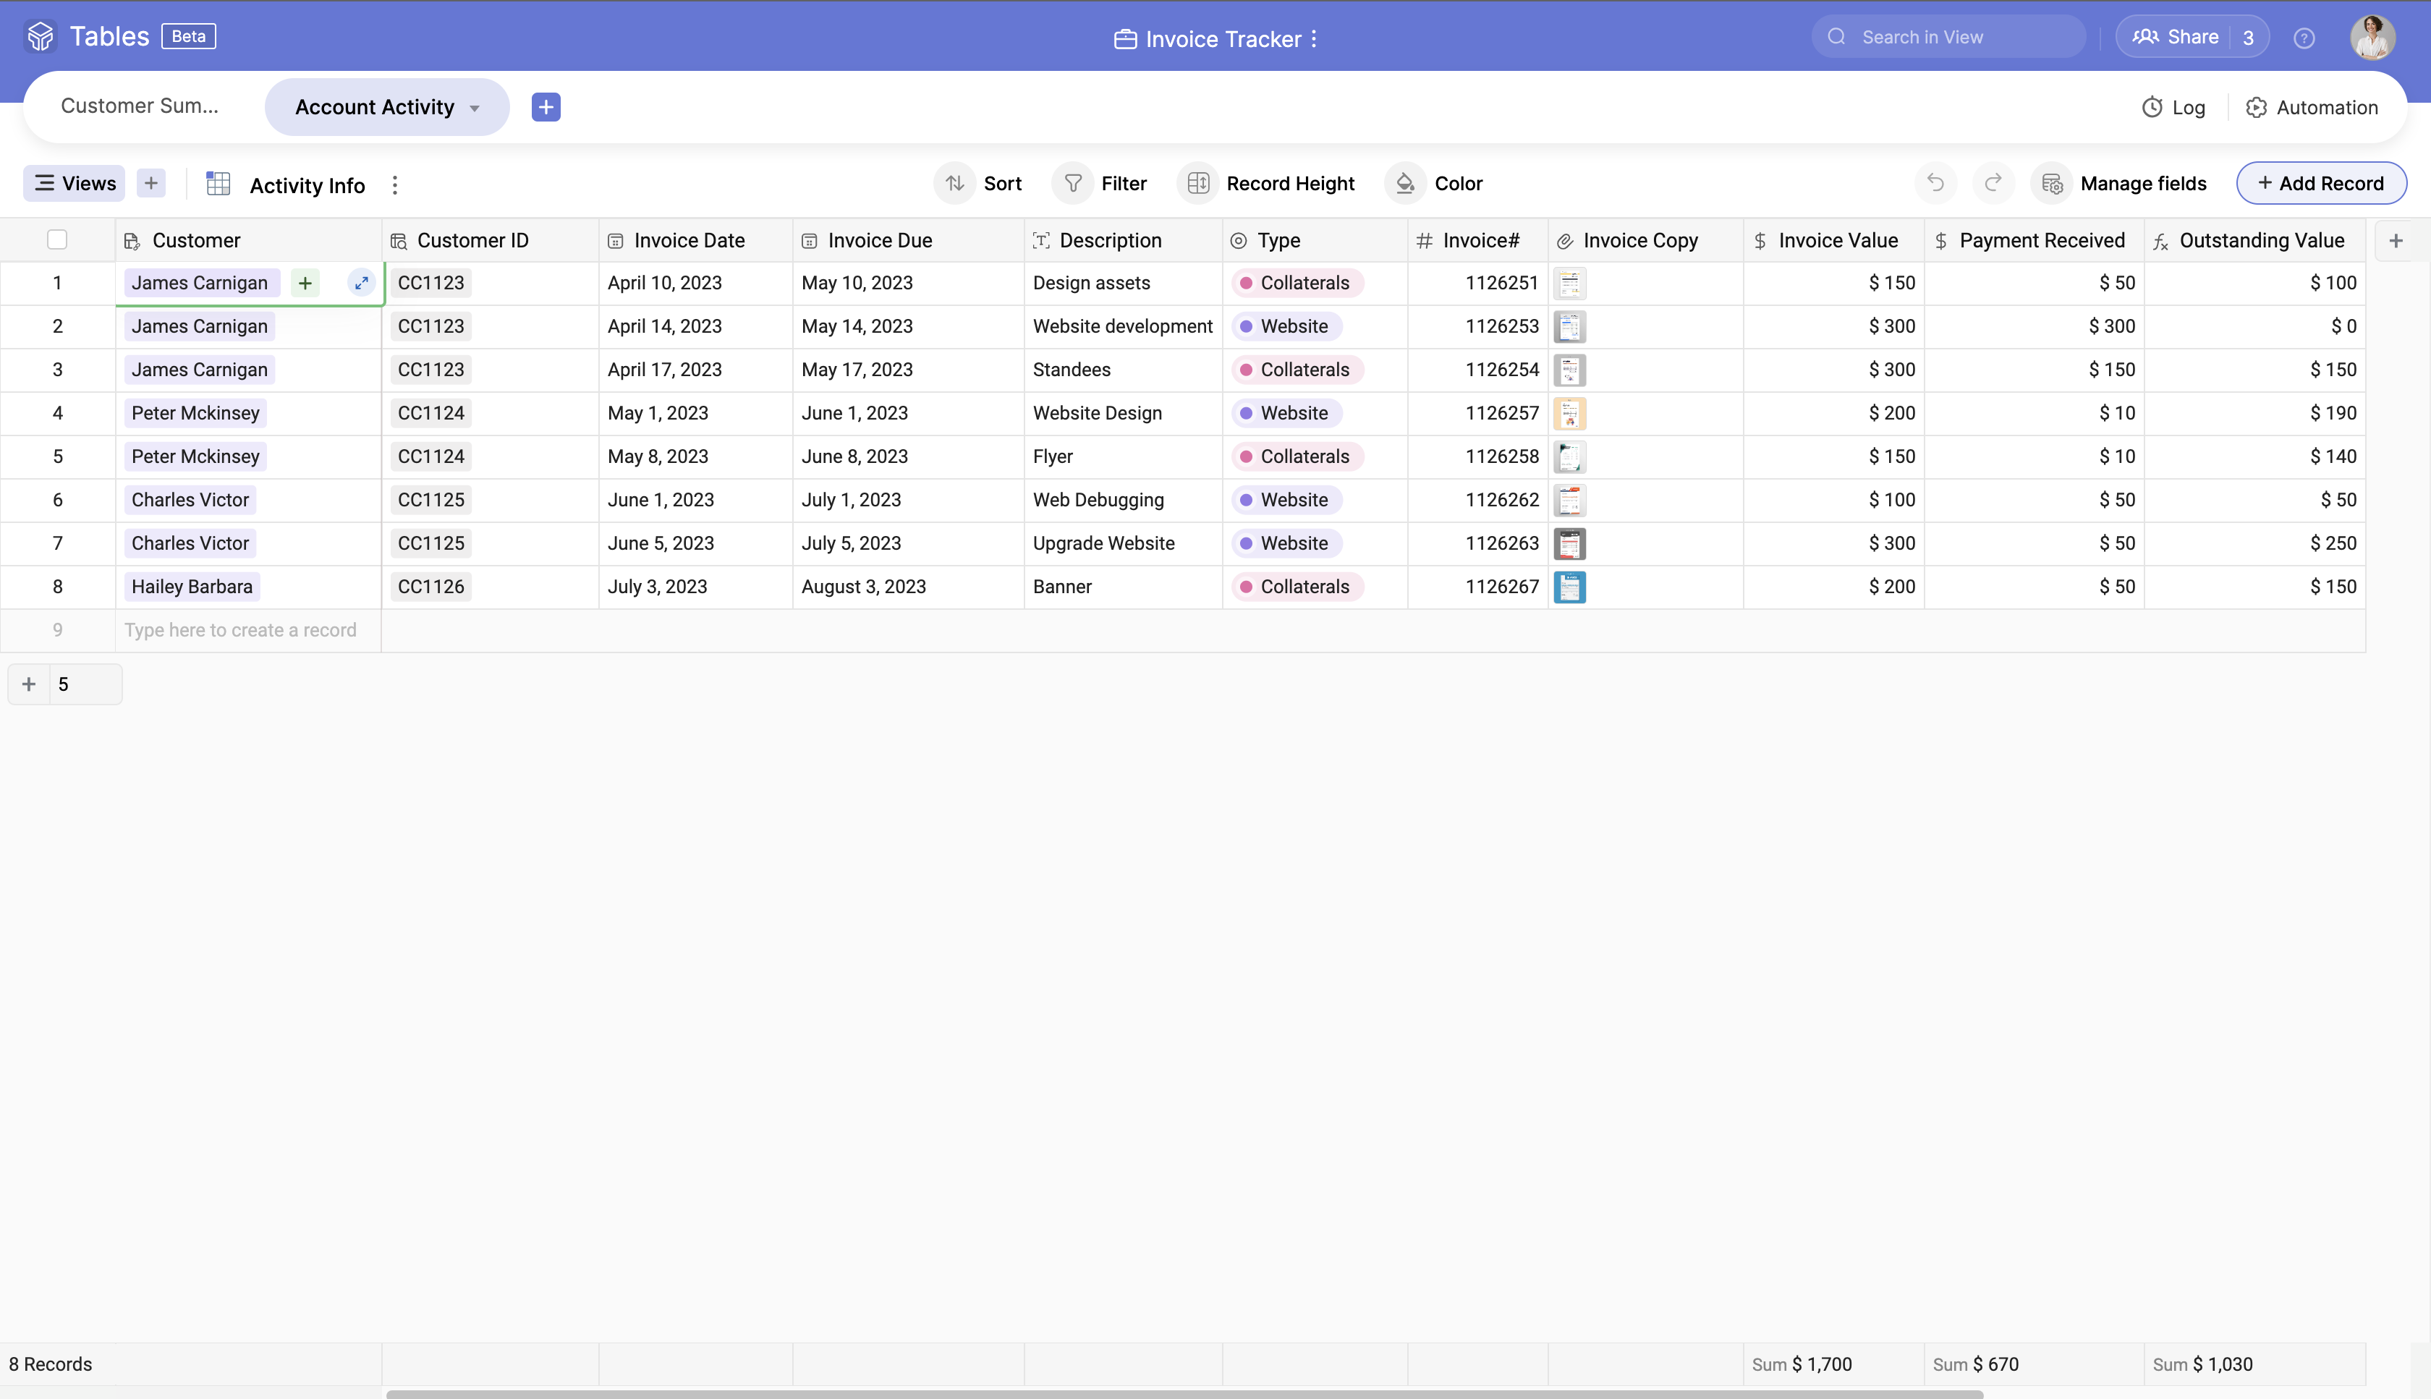2431x1399 pixels.
Task: Open the Filter options
Action: (1100, 182)
